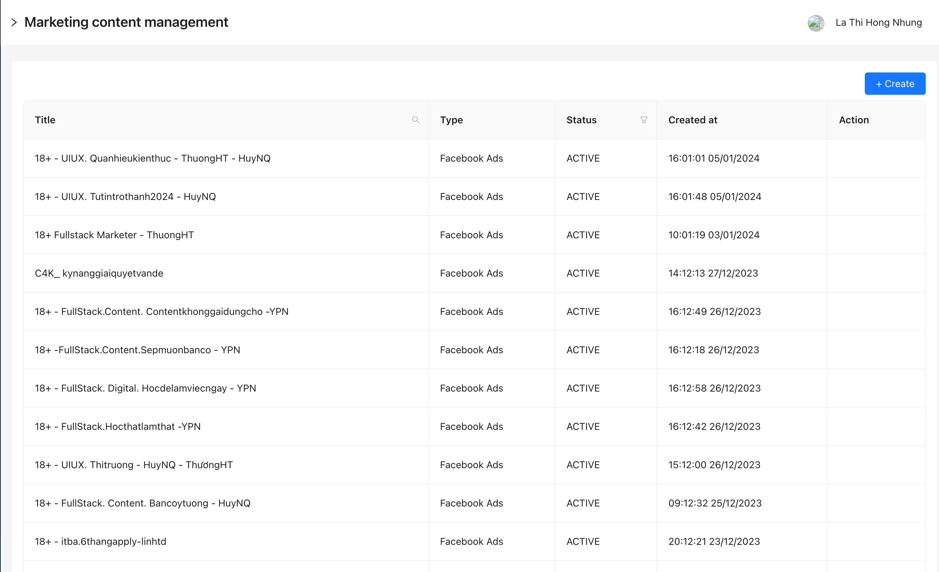Click the Type column header
Image resolution: width=939 pixels, height=572 pixels.
coord(451,120)
